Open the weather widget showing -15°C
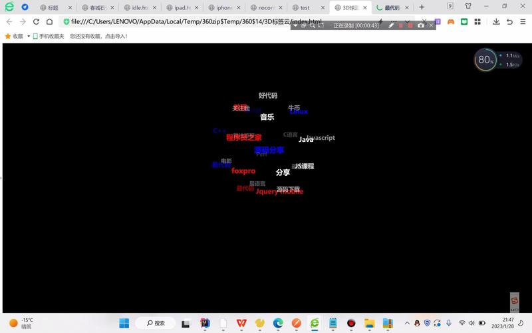The width and height of the screenshot is (532, 333). (x=21, y=323)
